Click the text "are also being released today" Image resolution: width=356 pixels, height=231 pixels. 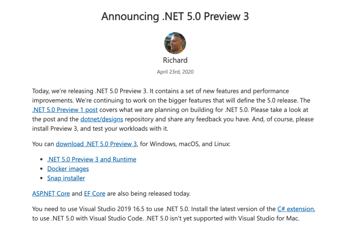click(149, 194)
